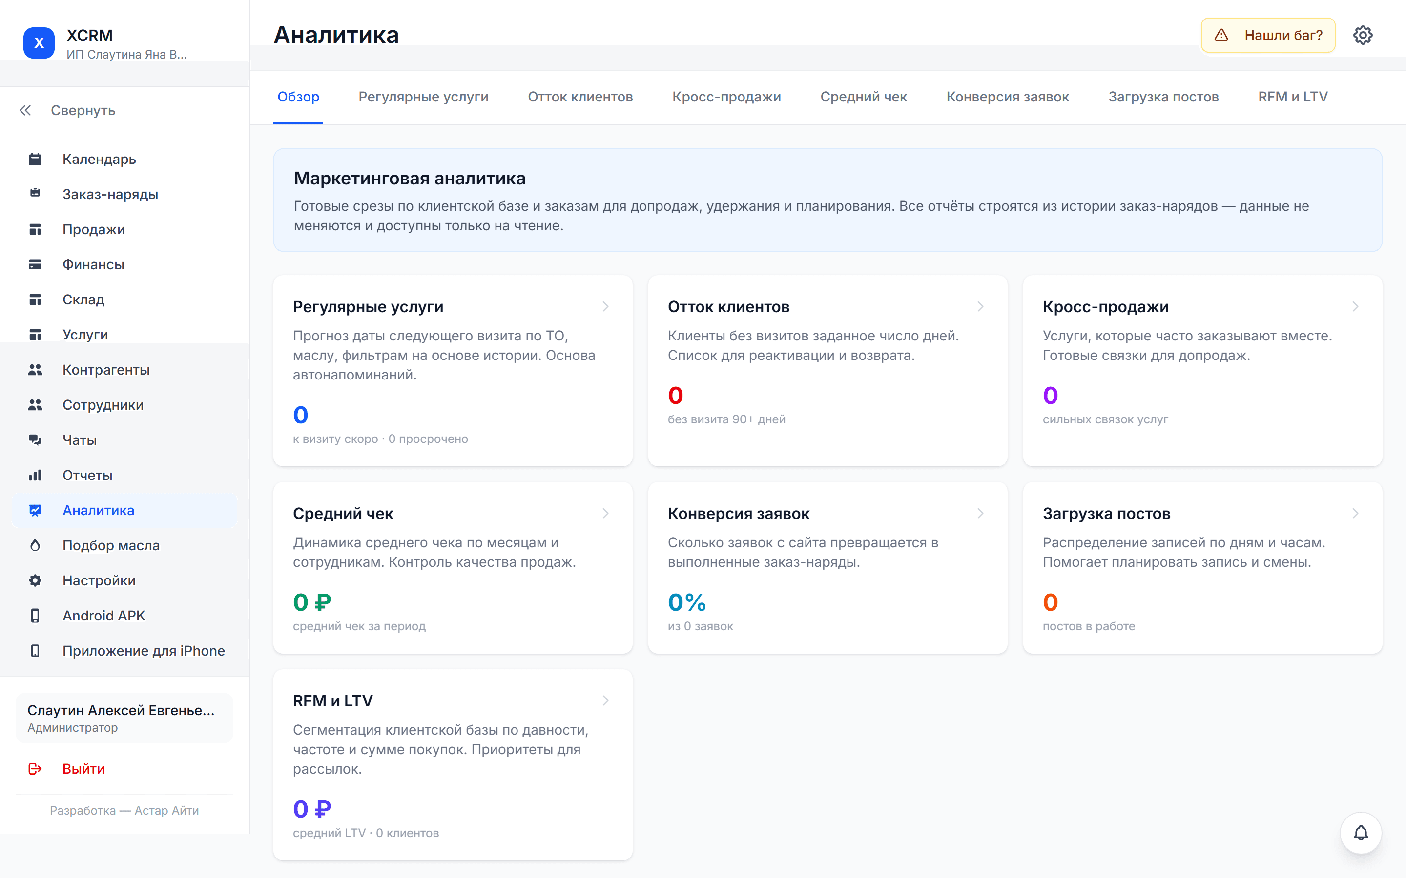Open Отчеты in the sidebar

click(124, 475)
